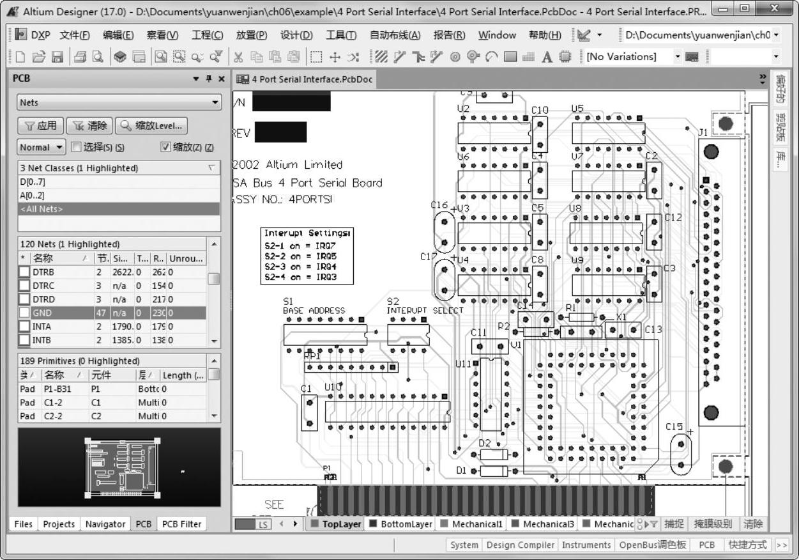799x560 pixels.
Task: Tick the checkbox for net INTA
Action: pos(24,327)
